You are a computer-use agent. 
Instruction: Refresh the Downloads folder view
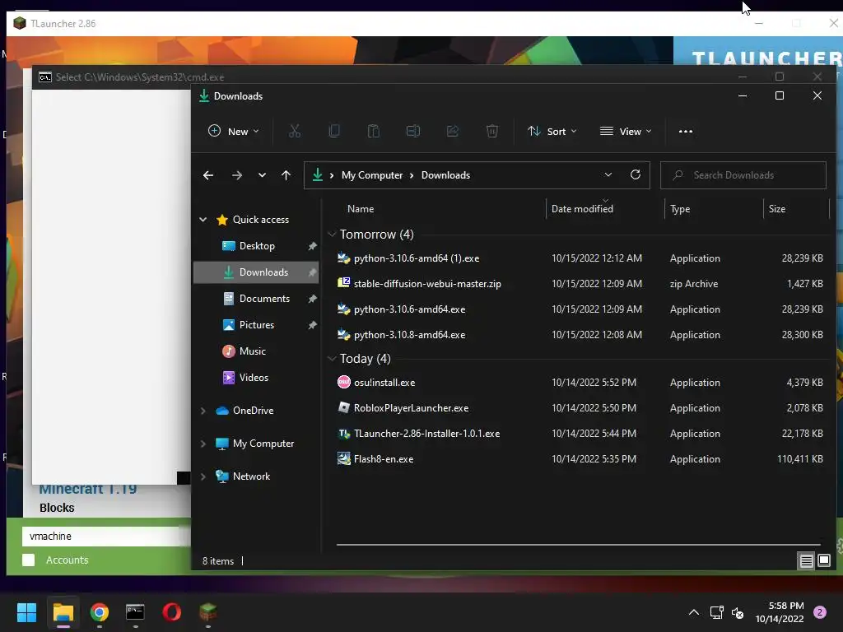636,174
